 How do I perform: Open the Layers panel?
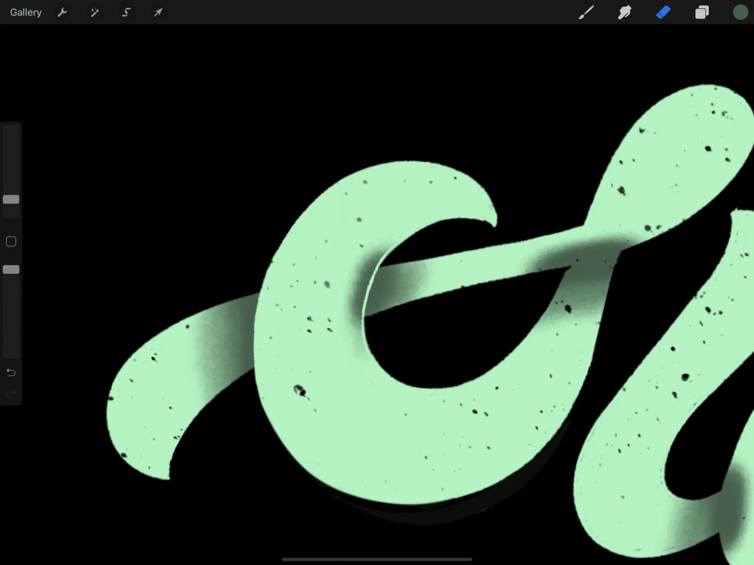pos(702,13)
